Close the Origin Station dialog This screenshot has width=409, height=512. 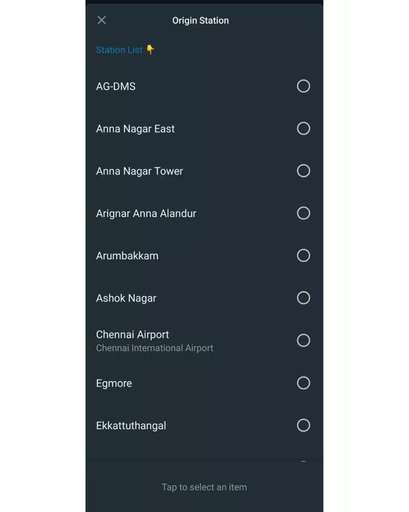pyautogui.click(x=102, y=20)
